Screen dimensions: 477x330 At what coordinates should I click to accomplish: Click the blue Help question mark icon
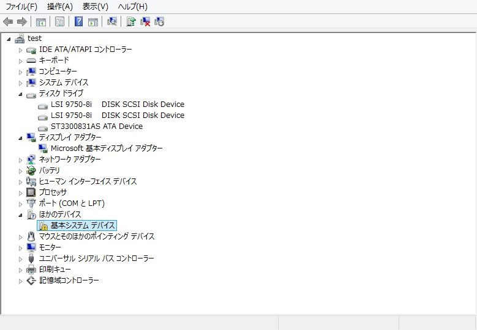[x=78, y=21]
